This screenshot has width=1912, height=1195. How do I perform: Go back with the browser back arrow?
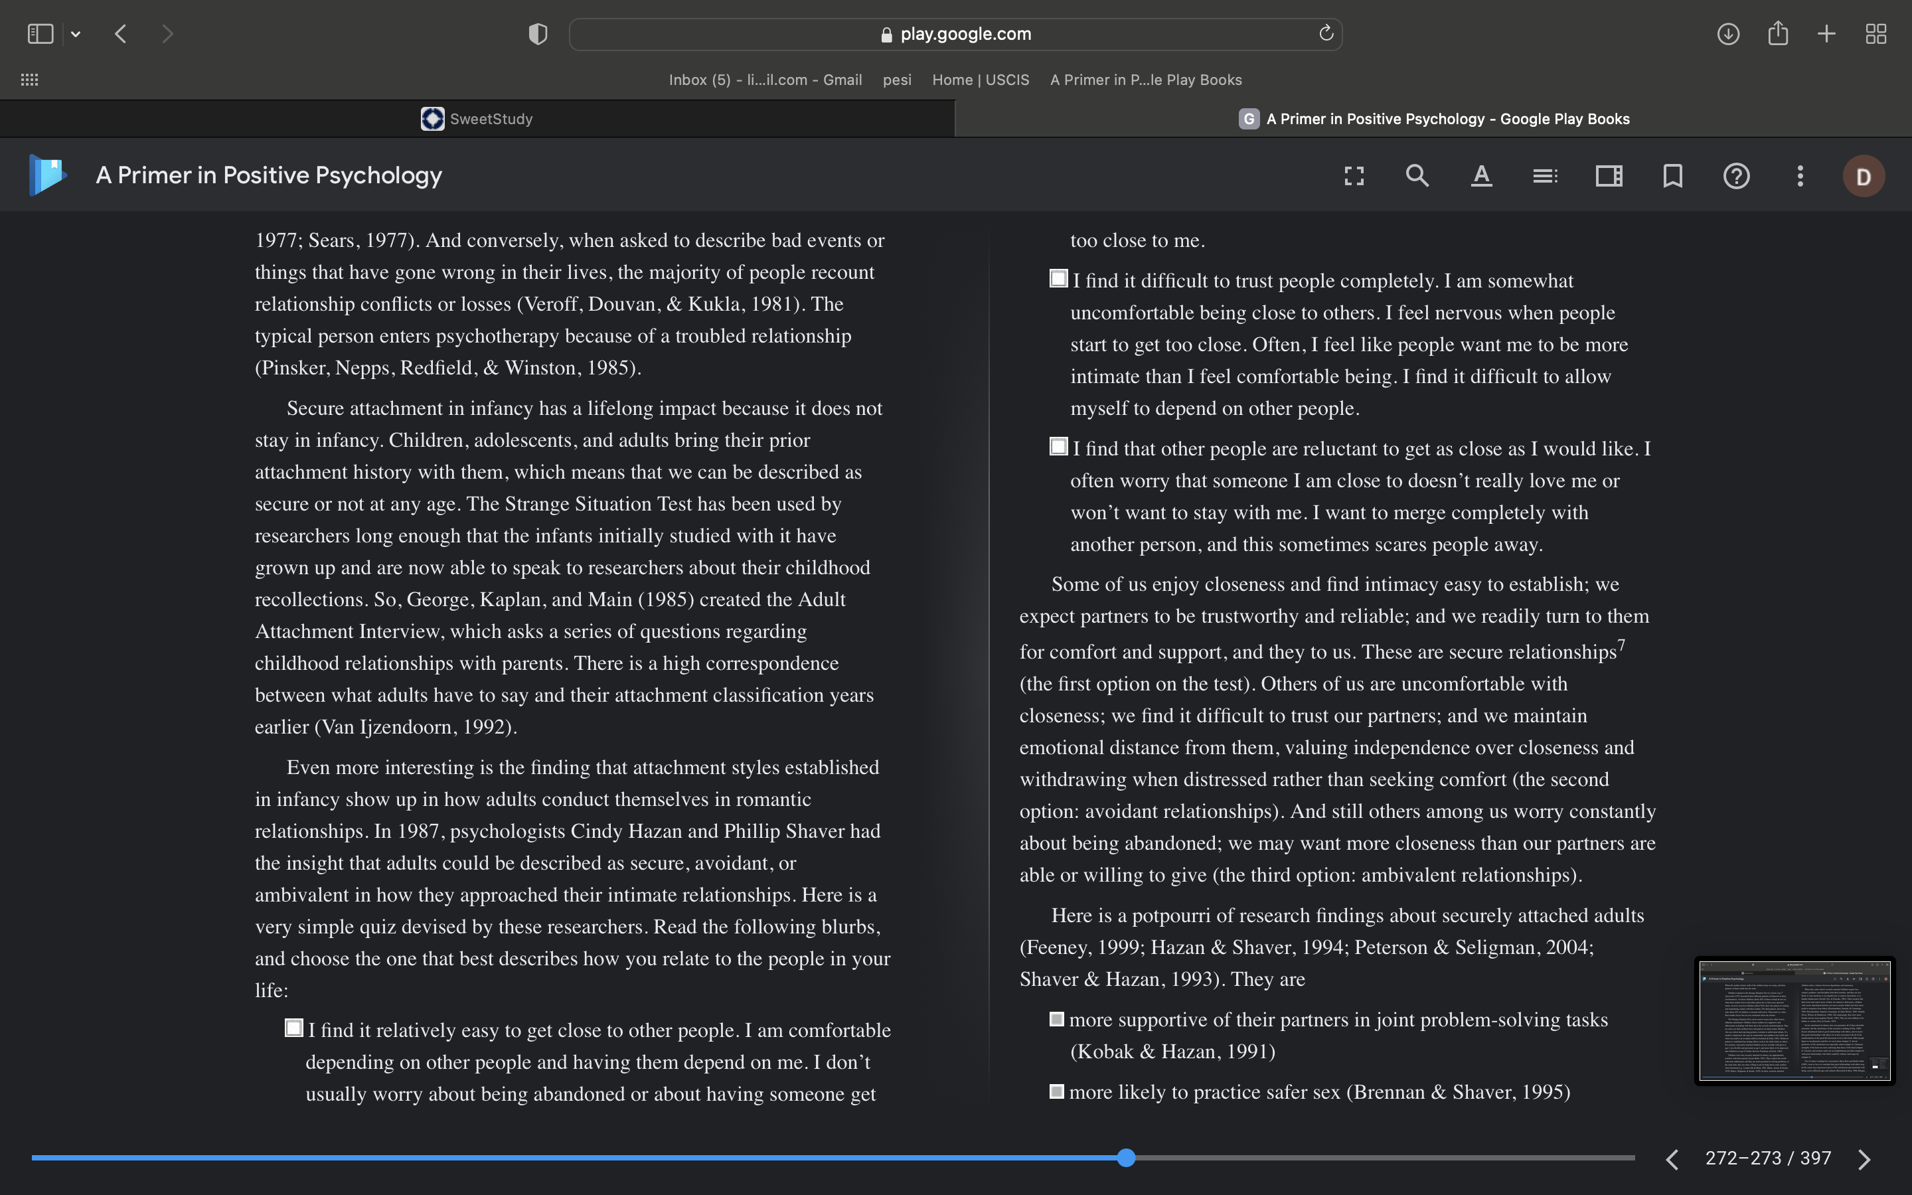(x=121, y=34)
